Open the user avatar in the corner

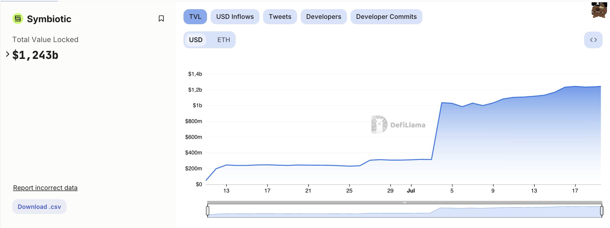(x=599, y=10)
